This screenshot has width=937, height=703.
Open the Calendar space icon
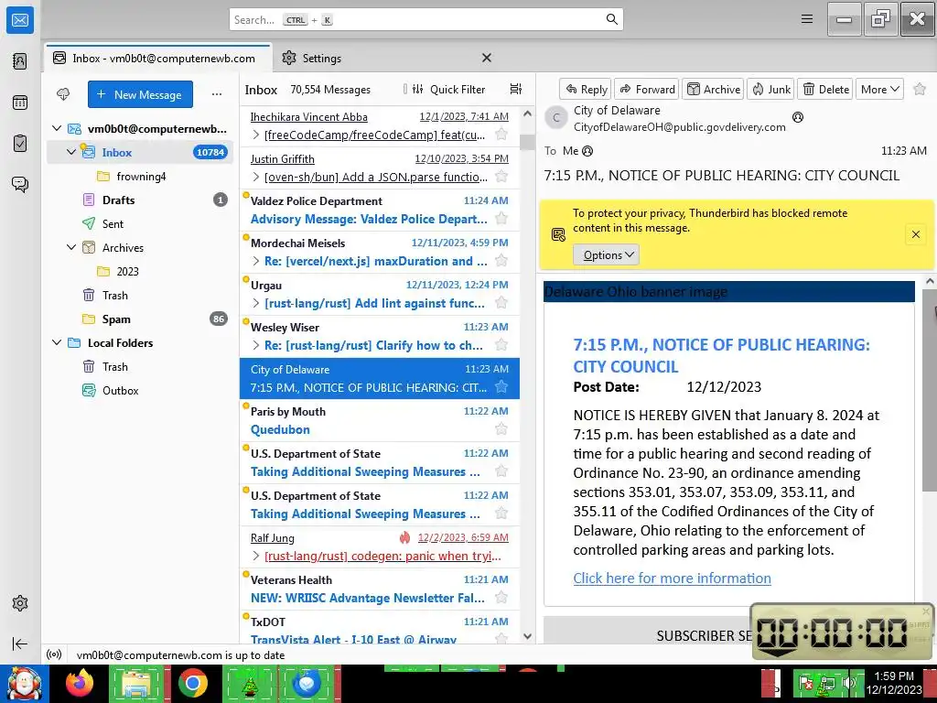tap(20, 103)
